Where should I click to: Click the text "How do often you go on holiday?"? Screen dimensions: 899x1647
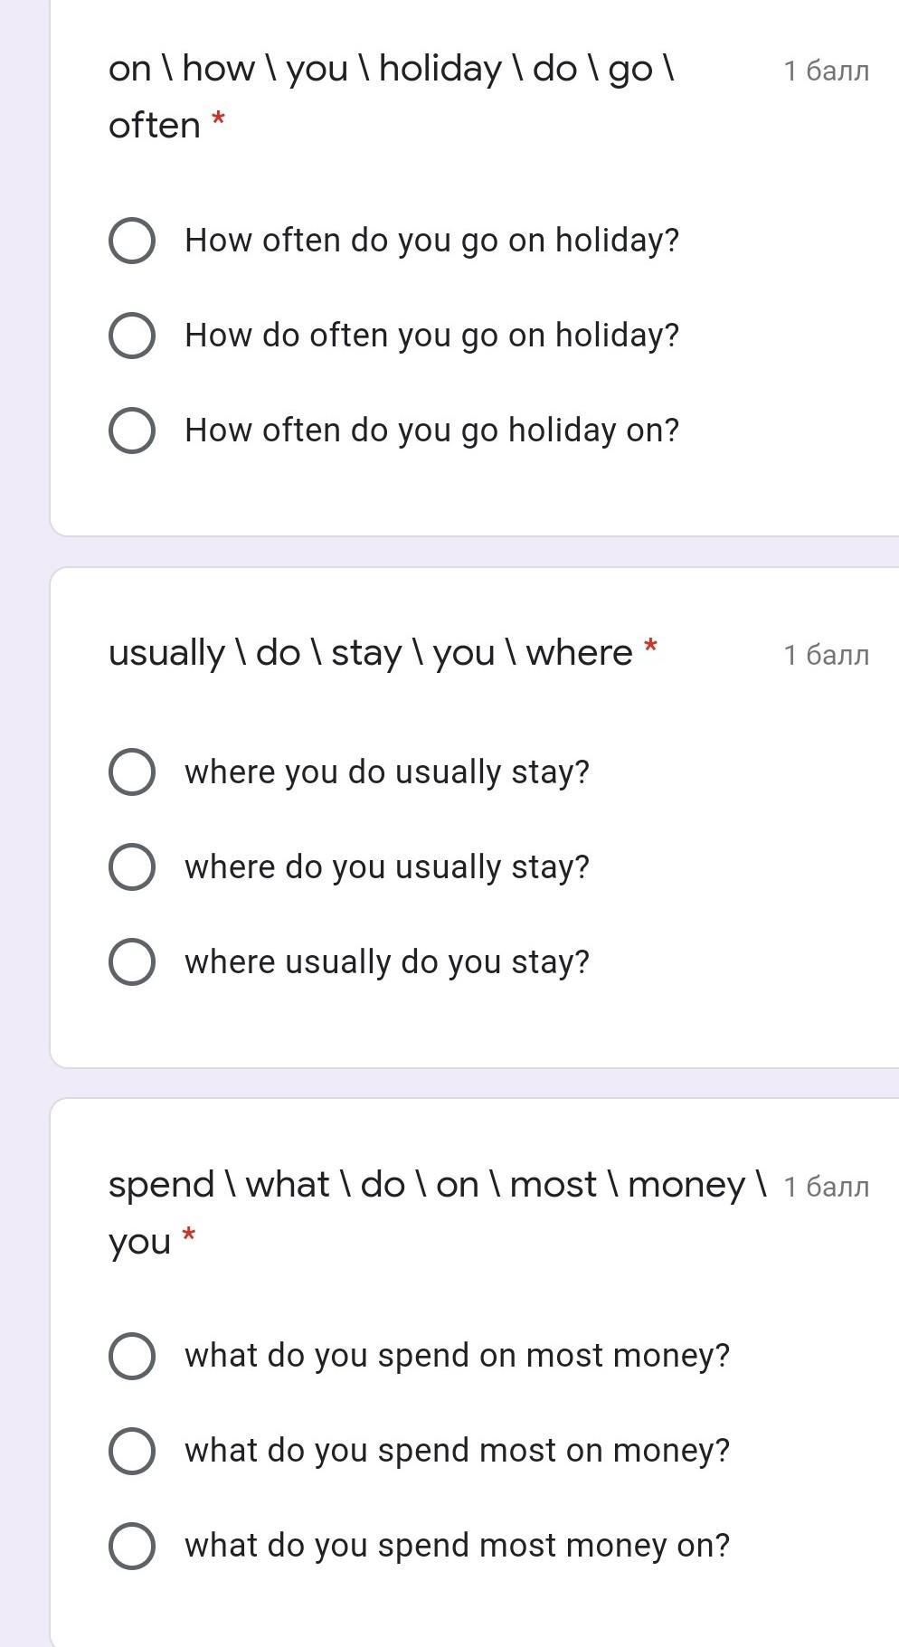coord(431,336)
